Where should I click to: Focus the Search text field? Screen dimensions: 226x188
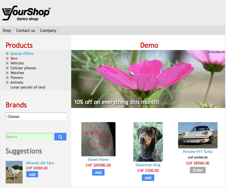coord(29,137)
